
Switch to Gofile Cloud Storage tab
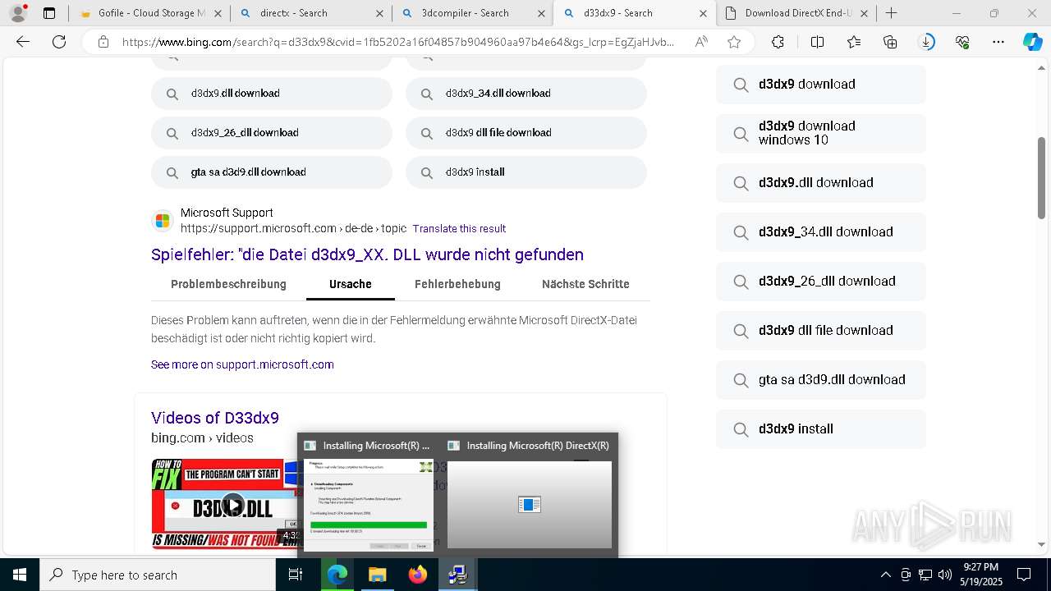pos(145,13)
